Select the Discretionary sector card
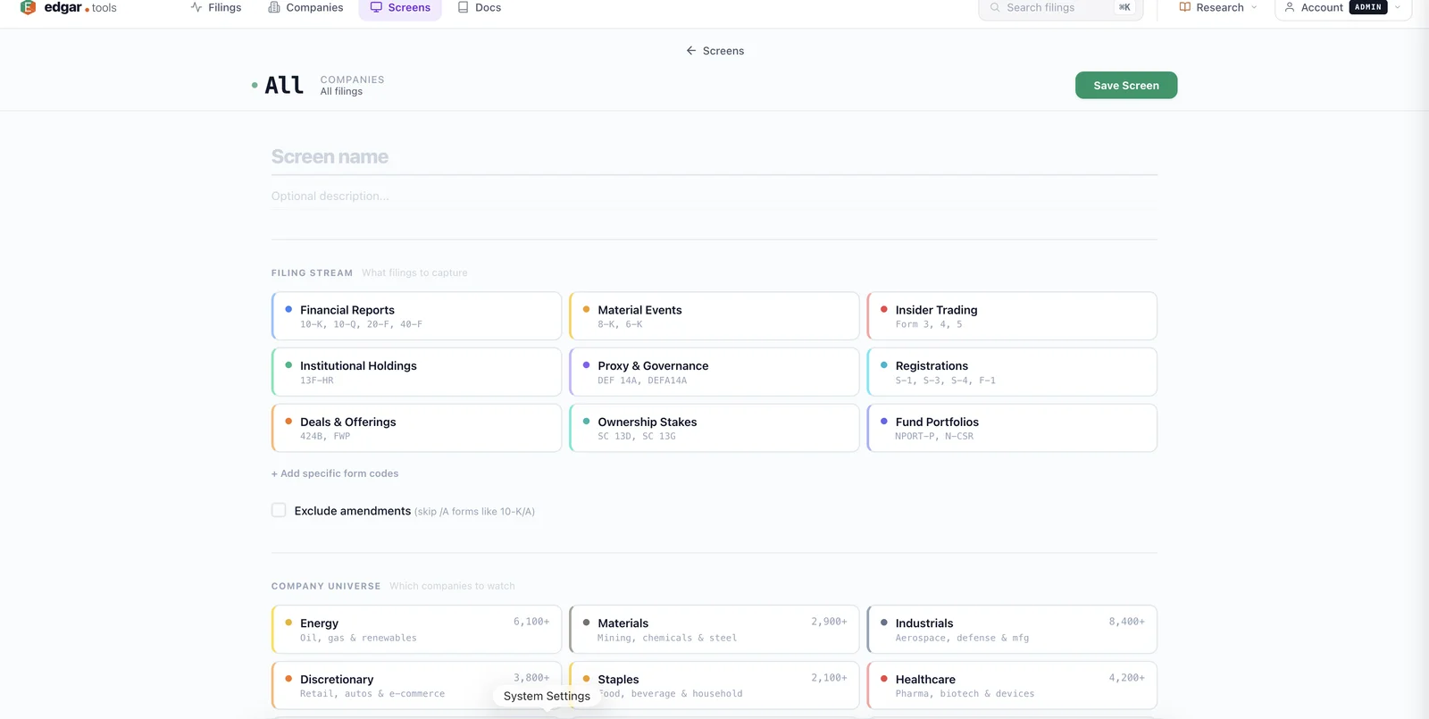 [x=416, y=685]
